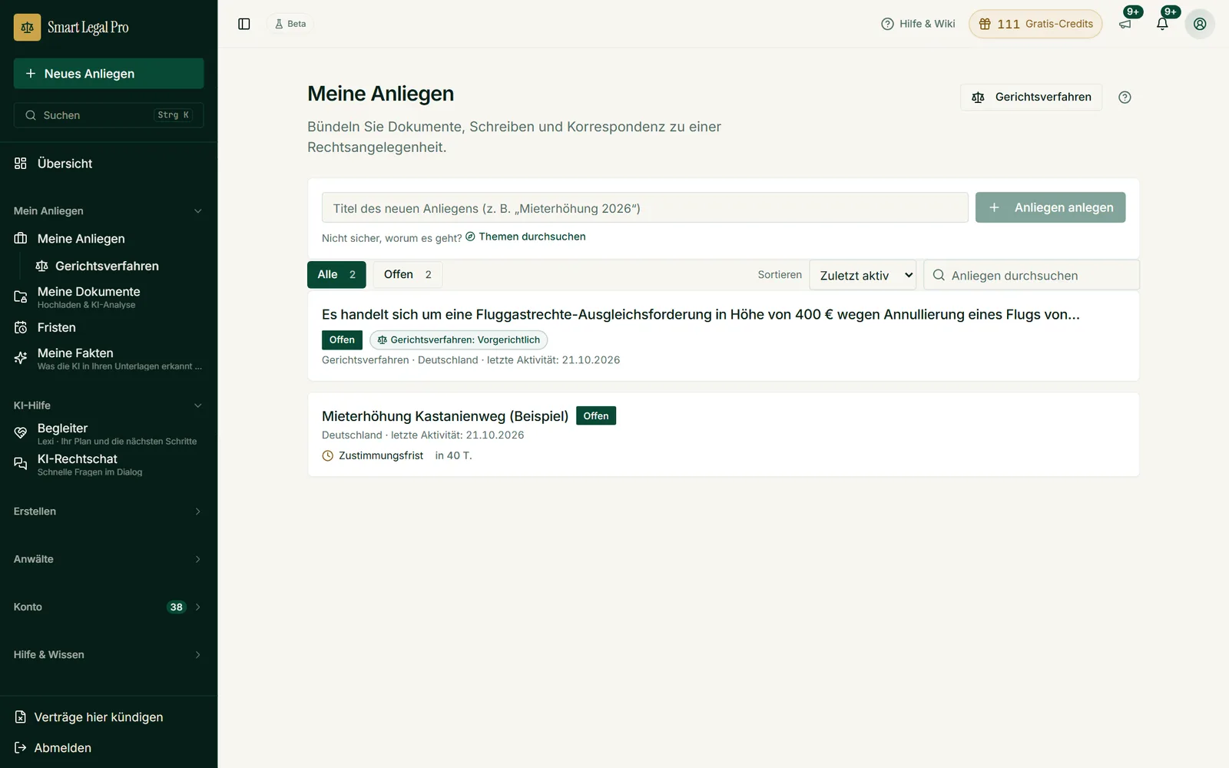Focus the Anliegen durchsuchen search field
This screenshot has height=768, width=1229.
pyautogui.click(x=1032, y=275)
